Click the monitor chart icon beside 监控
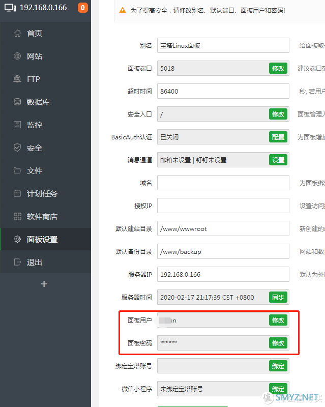 17,125
